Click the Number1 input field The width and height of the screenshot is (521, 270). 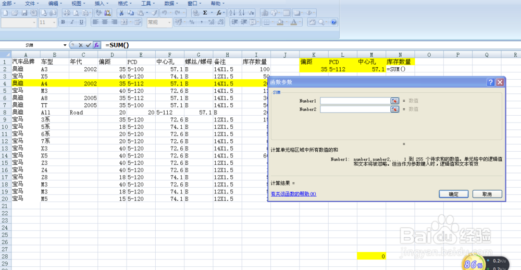coord(355,101)
